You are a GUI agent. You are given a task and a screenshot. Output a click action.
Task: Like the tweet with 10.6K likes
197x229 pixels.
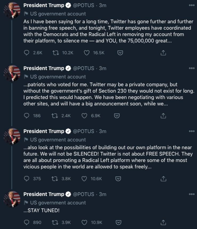click(84, 179)
